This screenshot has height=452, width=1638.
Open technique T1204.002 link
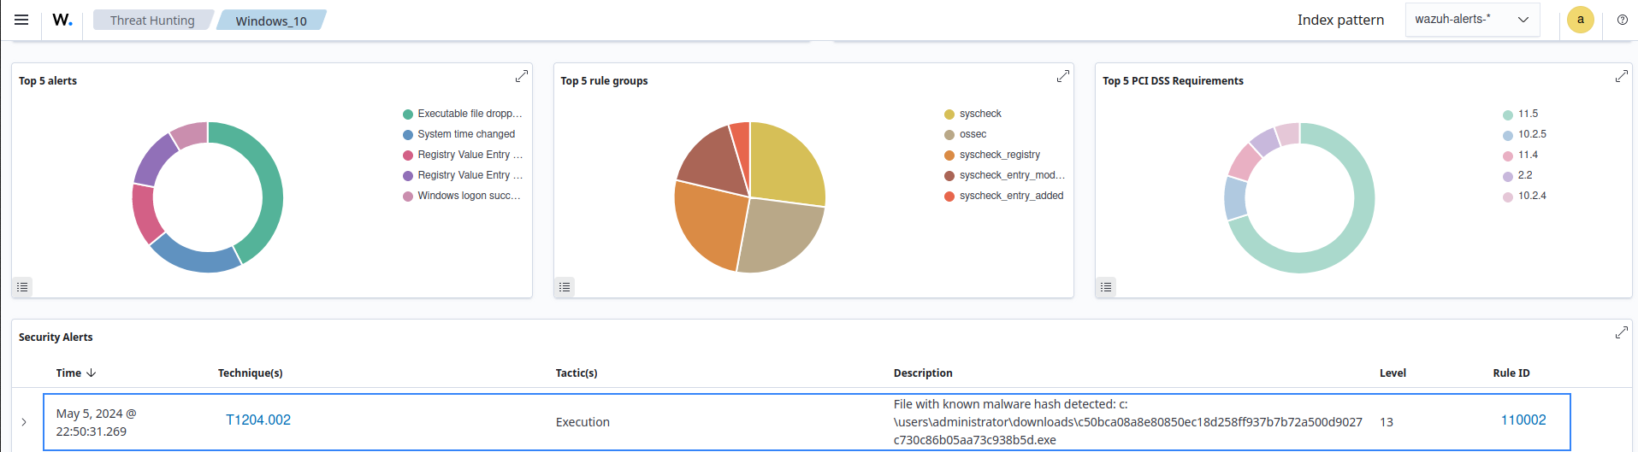(x=258, y=420)
